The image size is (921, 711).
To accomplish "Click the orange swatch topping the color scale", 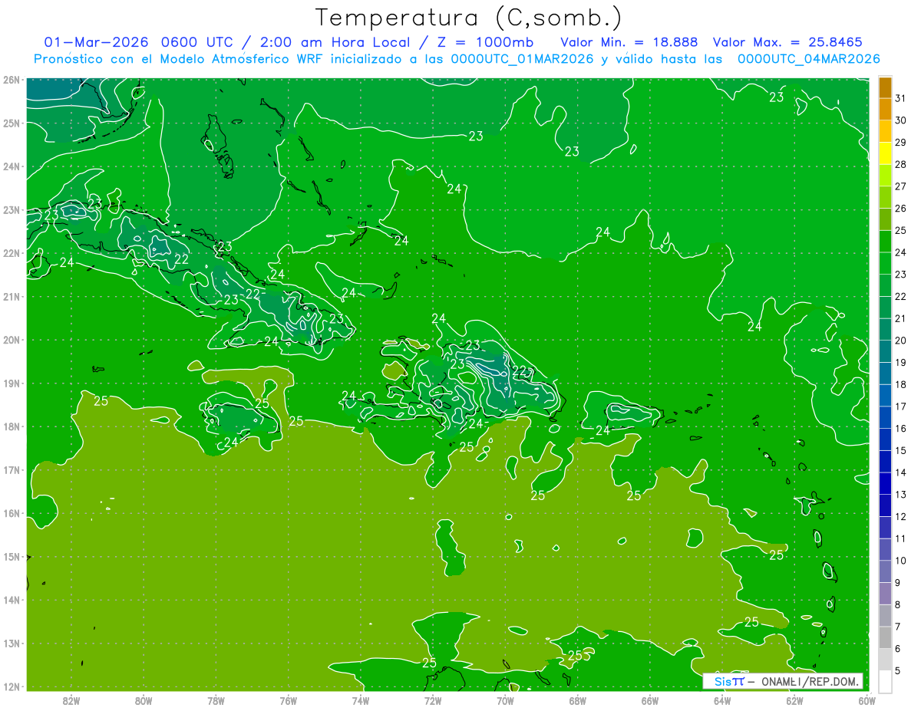I will (x=885, y=87).
